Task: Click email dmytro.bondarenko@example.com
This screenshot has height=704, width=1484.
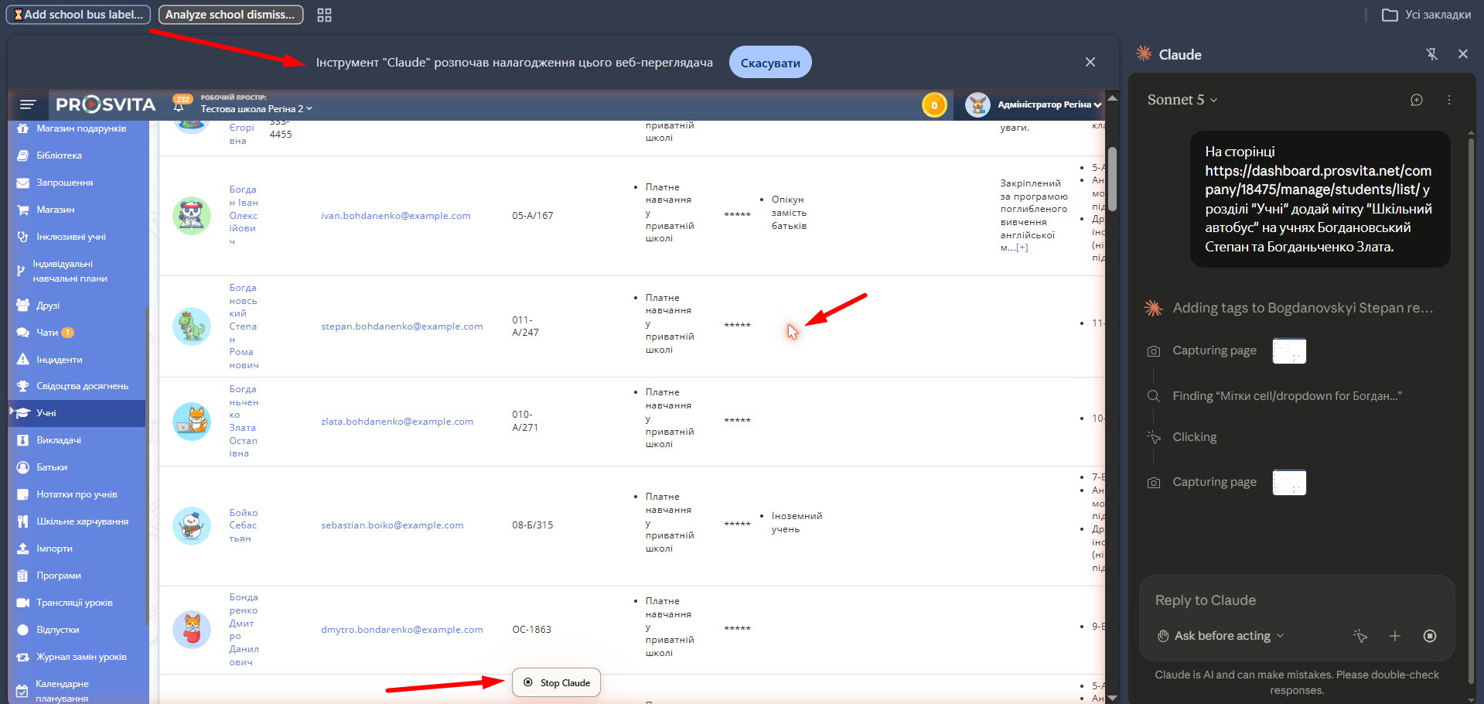Action: 401,630
